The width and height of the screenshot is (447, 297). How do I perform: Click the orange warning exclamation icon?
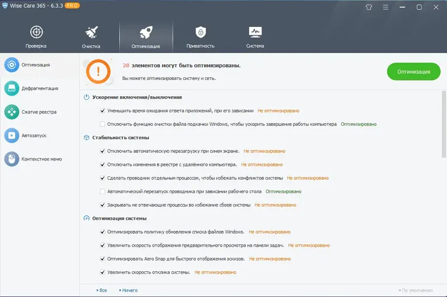click(x=98, y=72)
